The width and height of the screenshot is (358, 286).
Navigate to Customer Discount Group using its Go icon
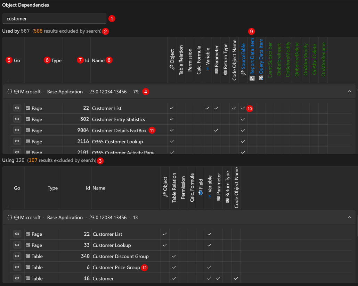point(17,256)
